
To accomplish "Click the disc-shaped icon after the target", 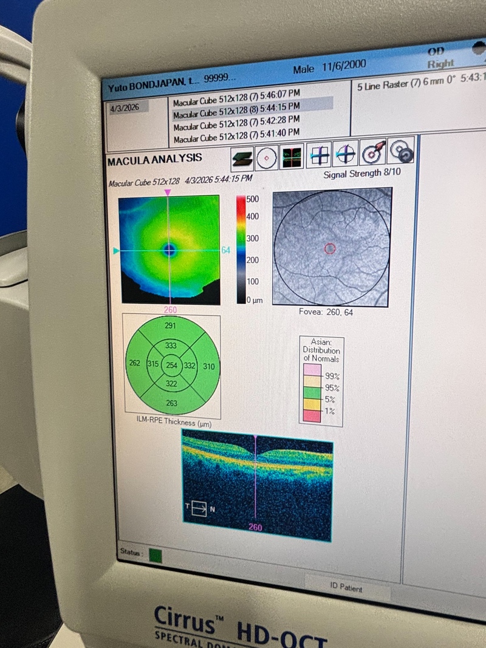I will click(401, 151).
